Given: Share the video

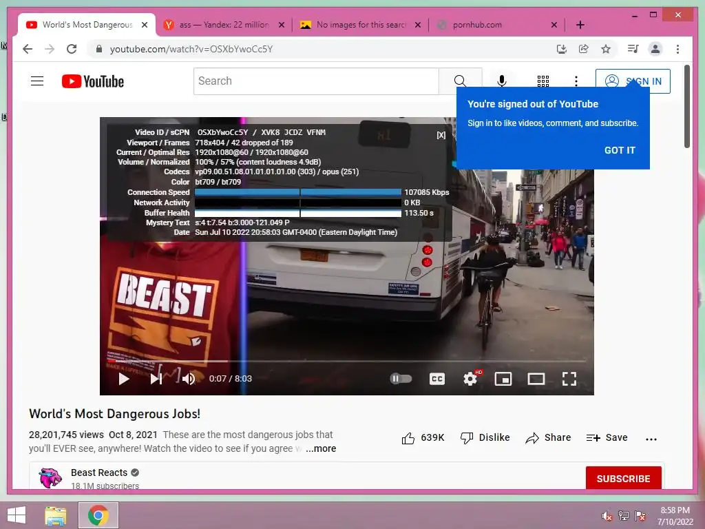Looking at the screenshot, I should coord(548,437).
